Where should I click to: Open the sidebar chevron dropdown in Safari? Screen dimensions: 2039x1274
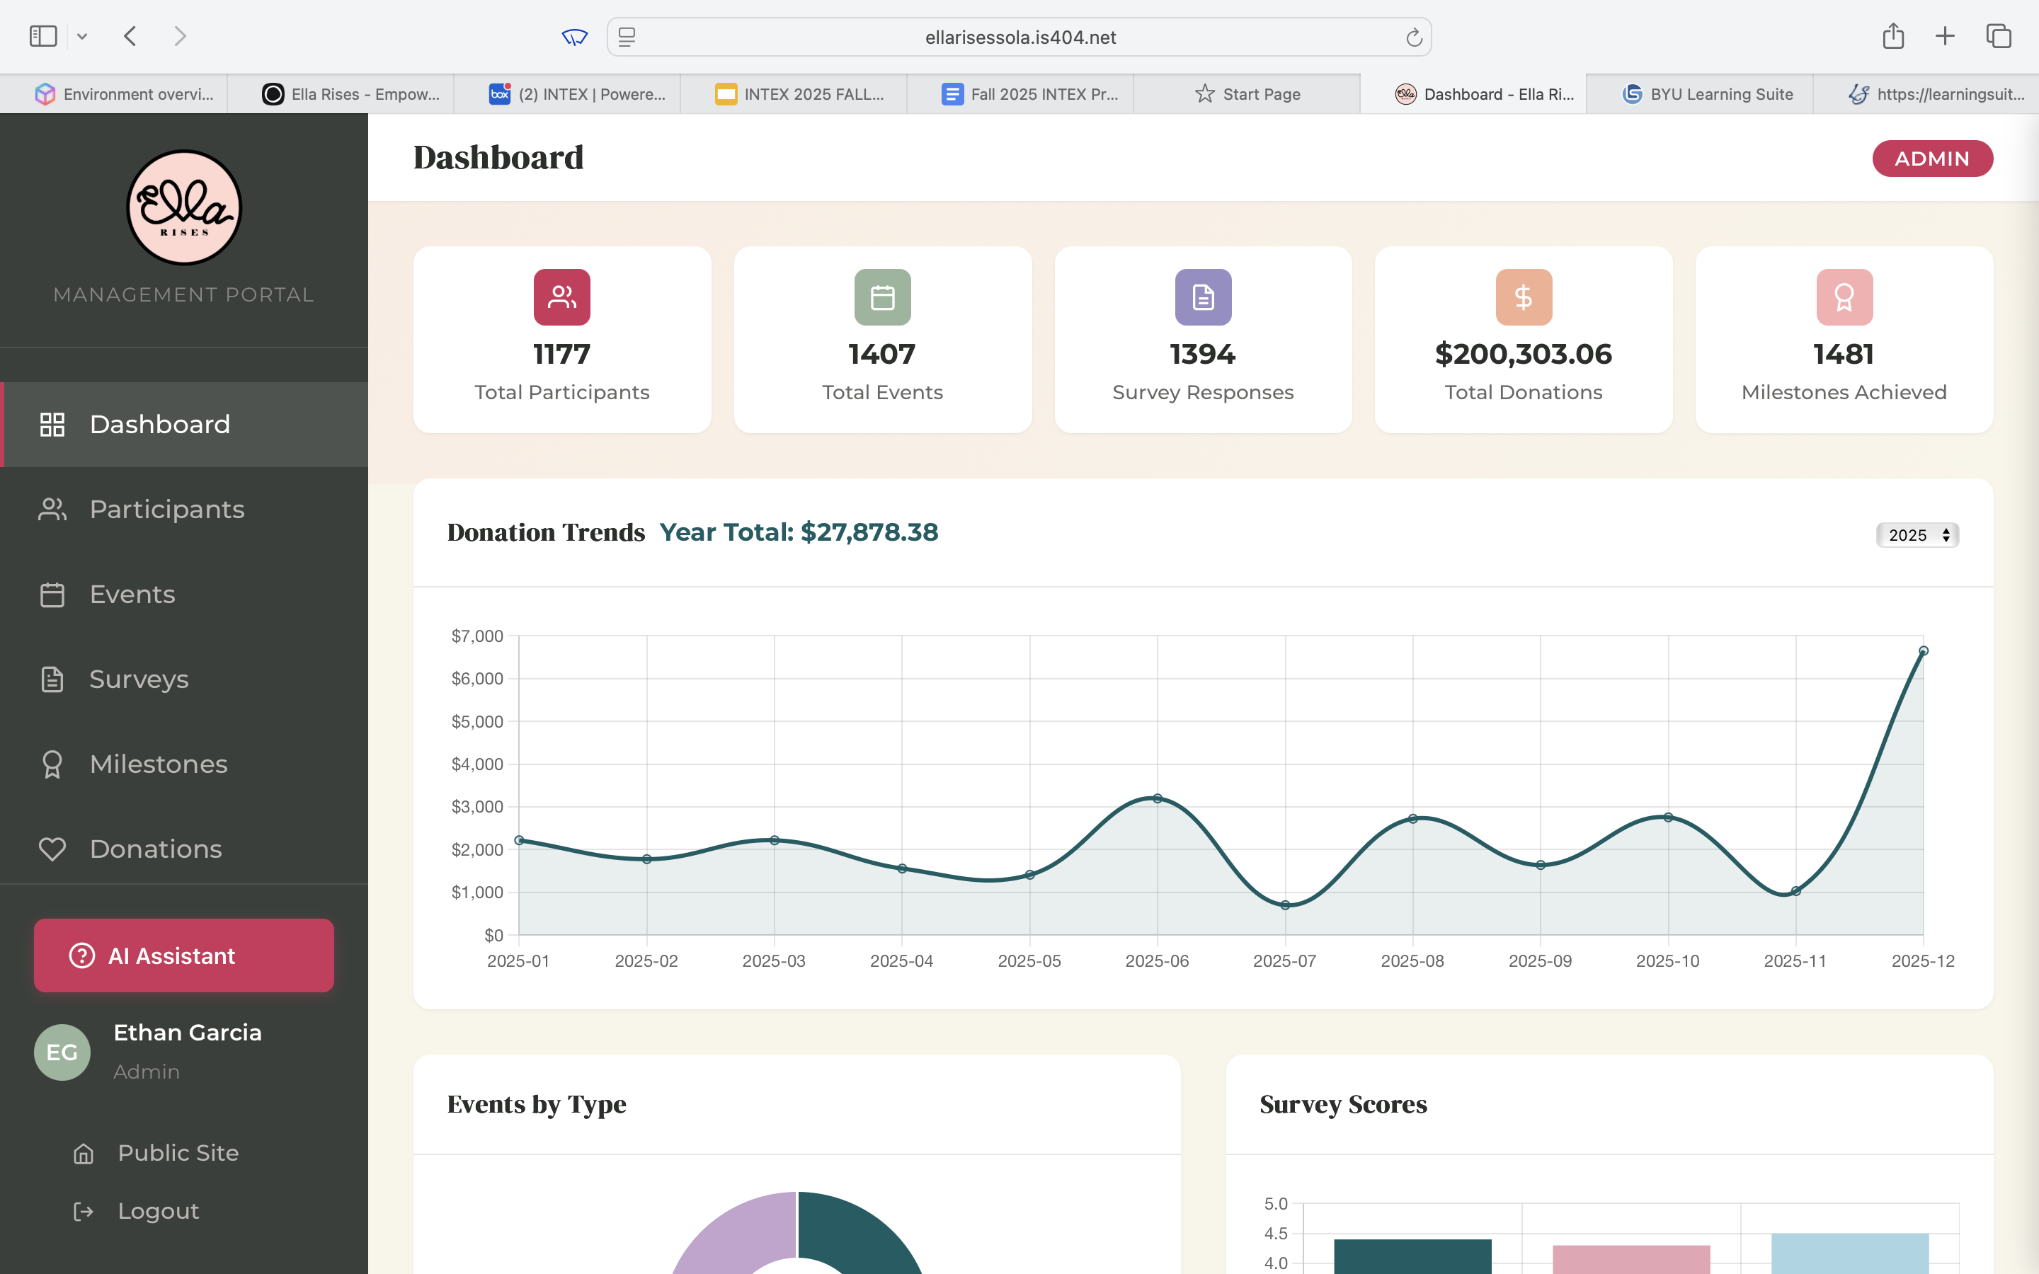point(81,36)
